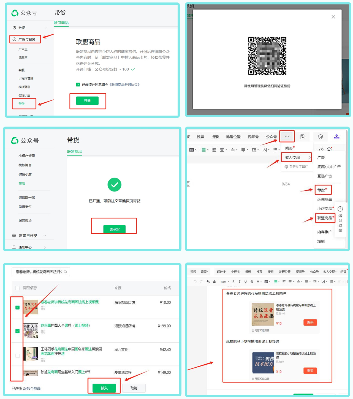
Task: Select 返佣商品 under 带货 submenu
Action: click(x=324, y=199)
